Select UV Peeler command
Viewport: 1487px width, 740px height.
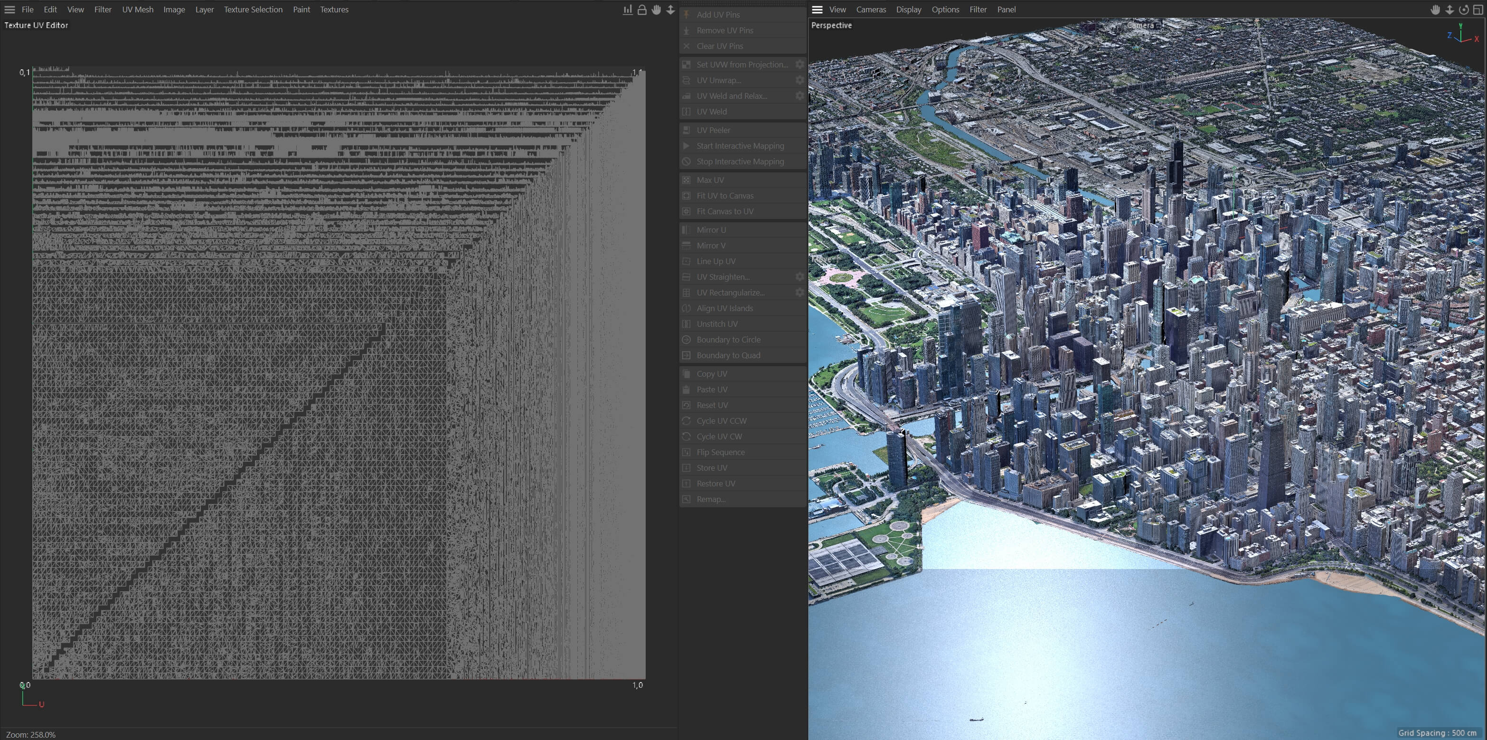pyautogui.click(x=743, y=130)
